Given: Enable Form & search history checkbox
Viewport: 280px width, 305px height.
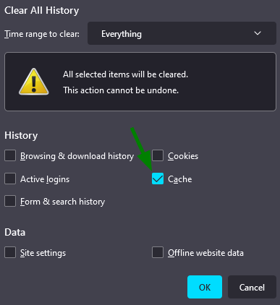Looking at the screenshot, I should tap(10, 201).
